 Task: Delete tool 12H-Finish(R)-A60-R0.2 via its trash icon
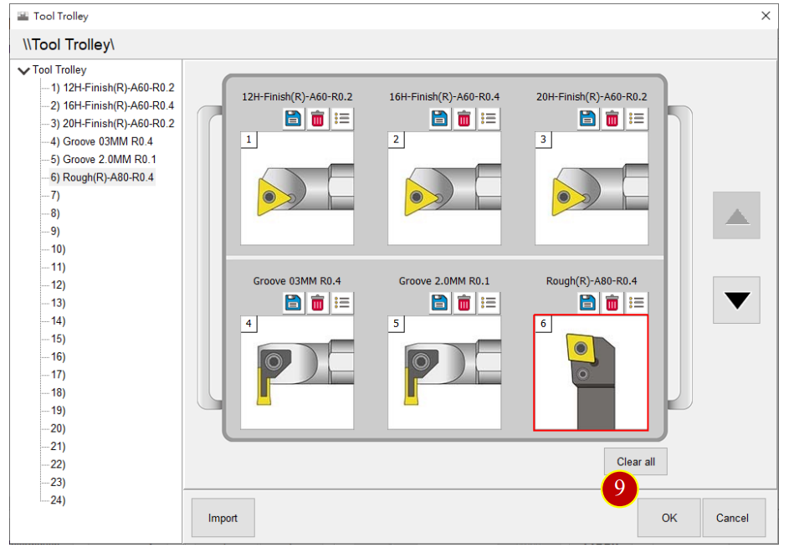317,119
